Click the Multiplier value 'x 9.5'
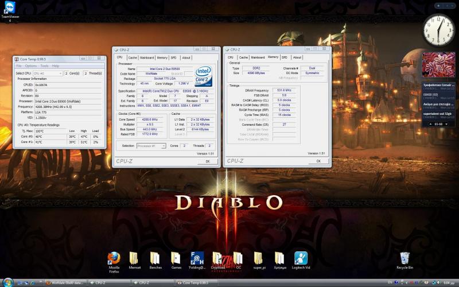Image resolution: width=459 pixels, height=287 pixels. pos(151,125)
